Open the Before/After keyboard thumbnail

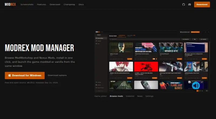click(121, 85)
